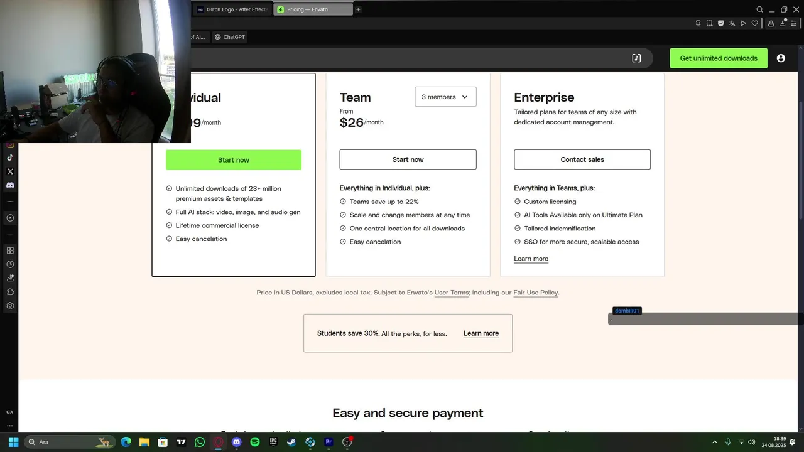Click Contact sales on Enterprise plan
The width and height of the screenshot is (804, 452).
582,159
